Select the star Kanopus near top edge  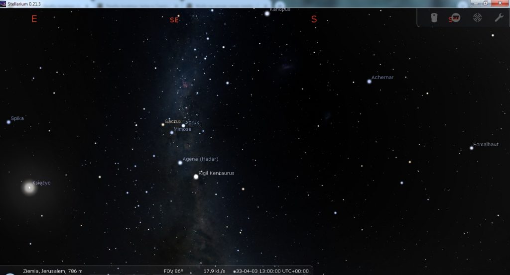267,13
